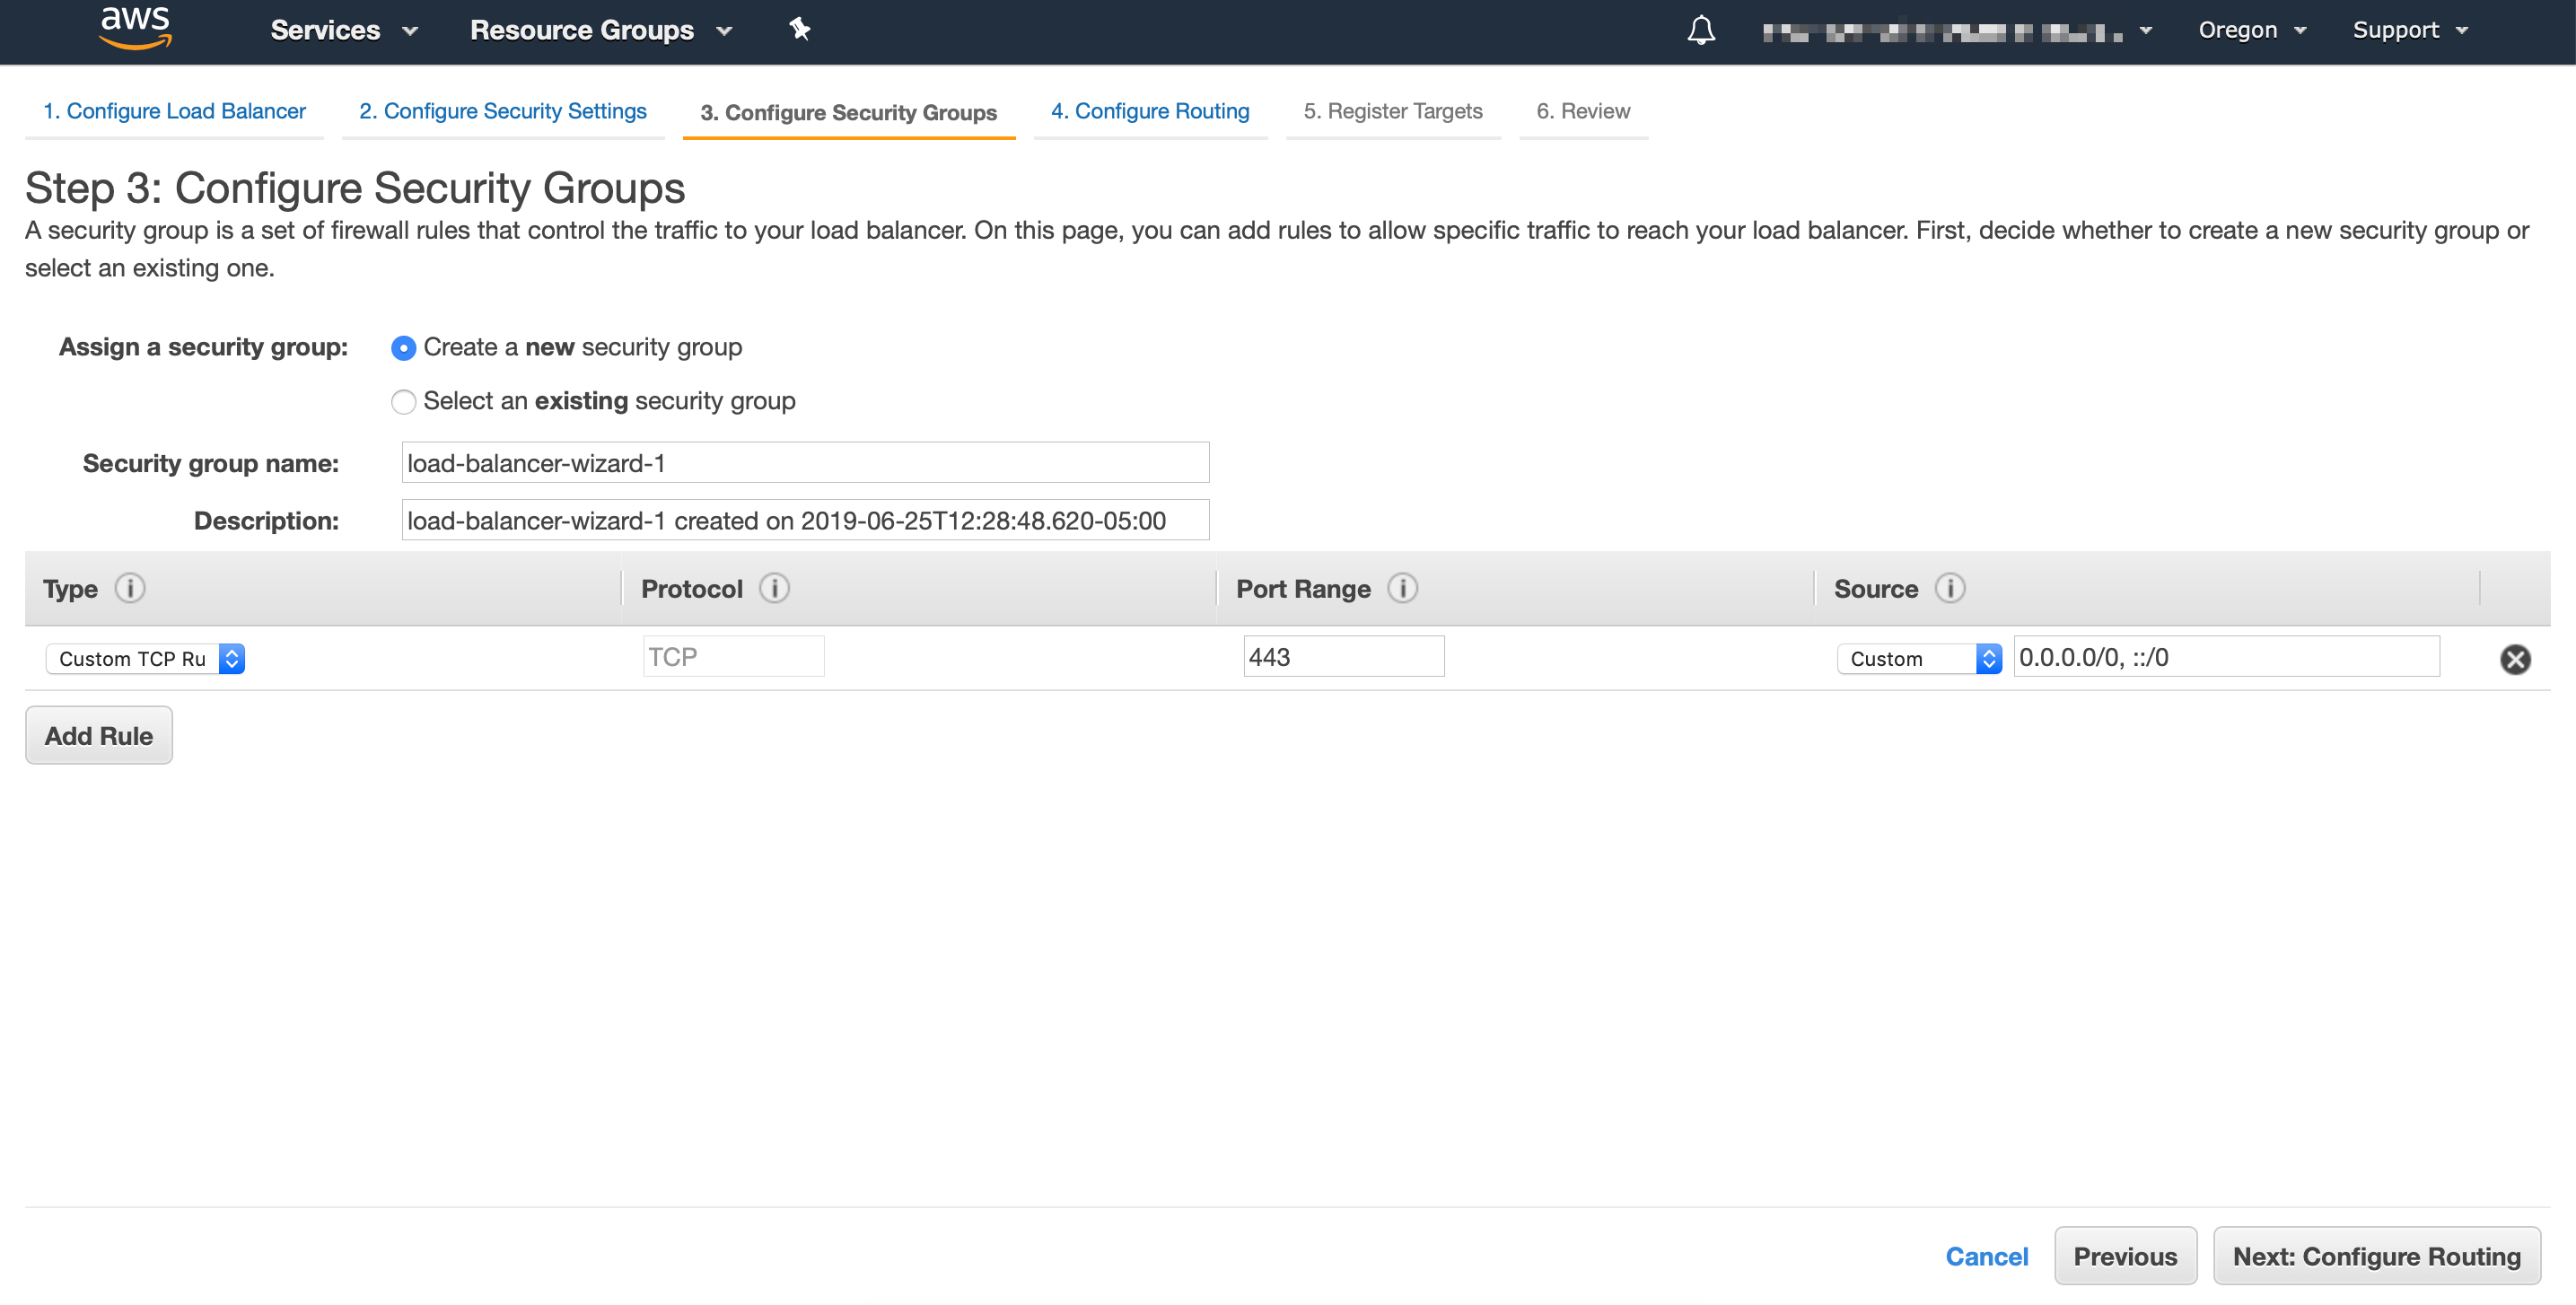This screenshot has width=2576, height=1305.
Task: Click the info icon next to Source
Action: [1949, 588]
